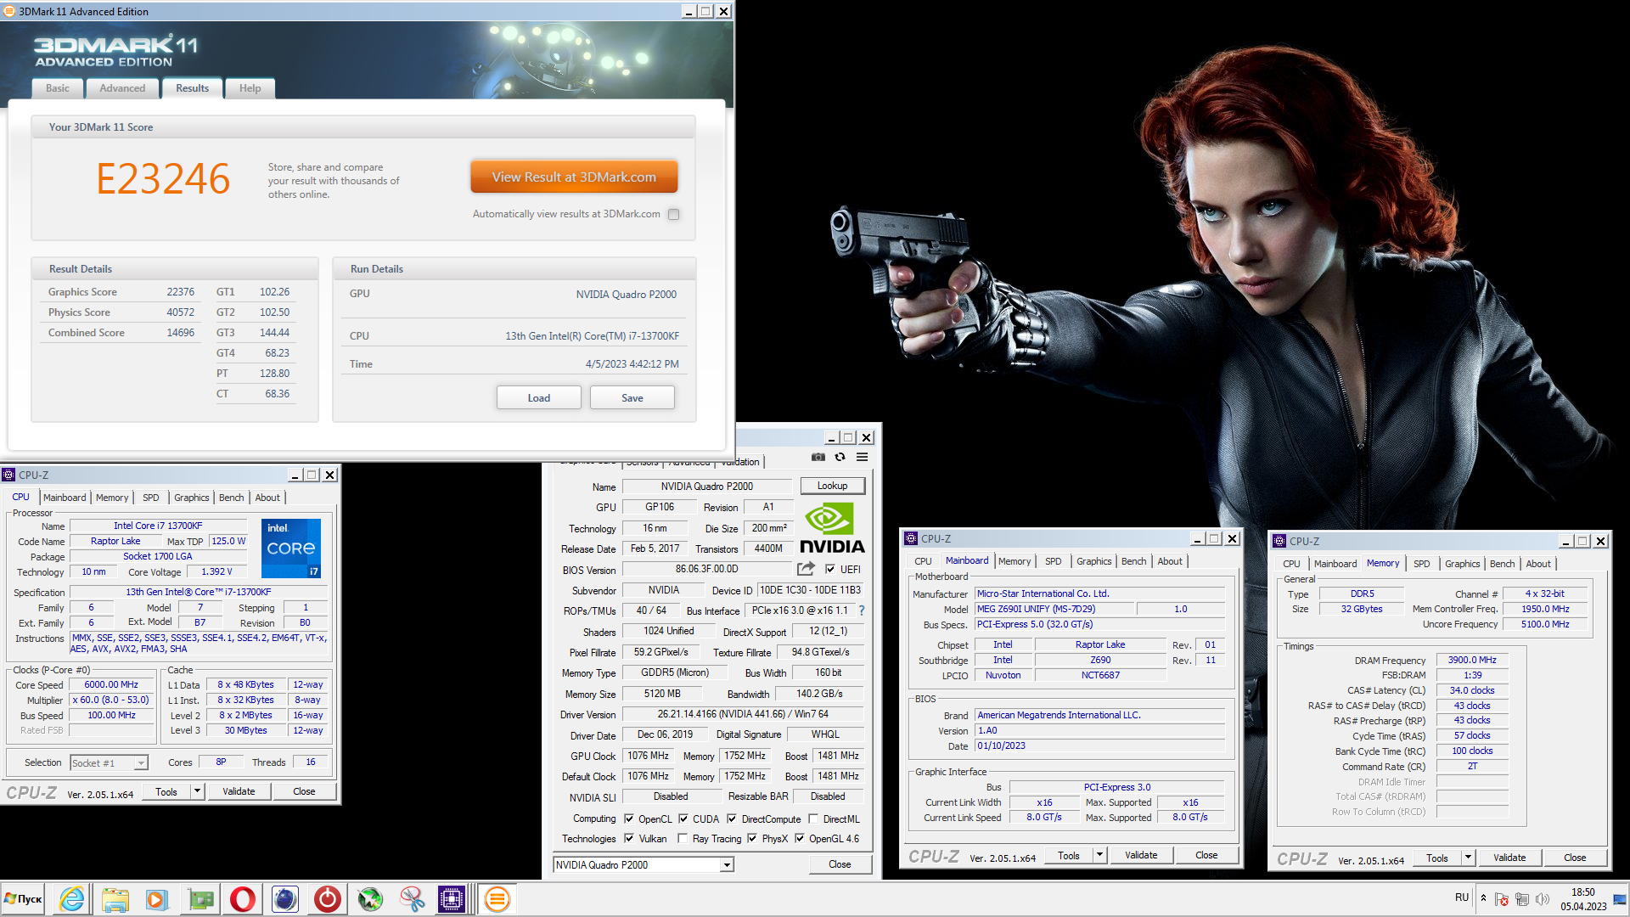Expand Tools dropdown arrow in Memory window
The width and height of the screenshot is (1630, 917).
[x=1468, y=858]
